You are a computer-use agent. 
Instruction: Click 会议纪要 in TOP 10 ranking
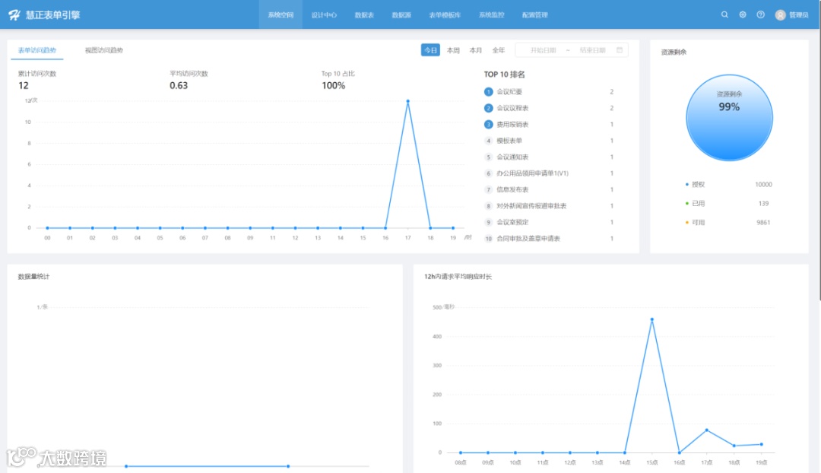(509, 92)
